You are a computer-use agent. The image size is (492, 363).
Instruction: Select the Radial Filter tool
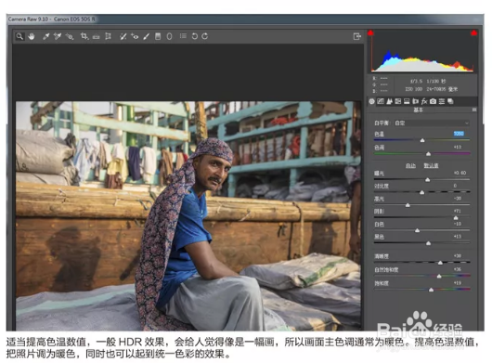tap(170, 36)
